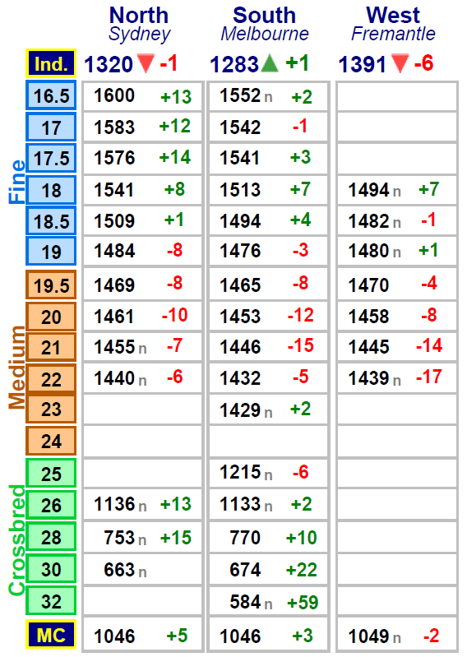
Task: Click the Crossbred category side label
Action: (x=16, y=540)
